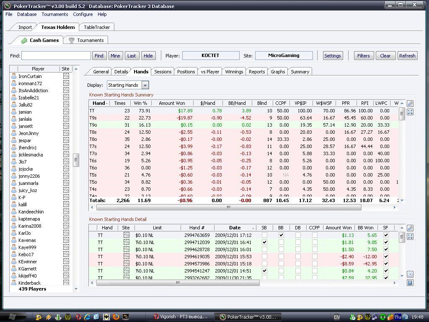Click the expand icon beside Starting Hands Detail
This screenshot has height=322, width=429.
(410, 236)
